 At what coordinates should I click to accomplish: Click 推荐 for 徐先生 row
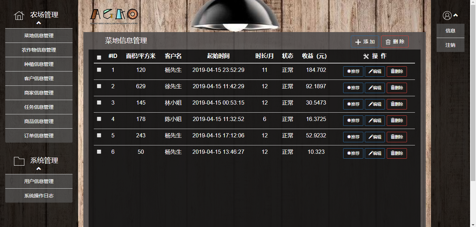(x=353, y=88)
